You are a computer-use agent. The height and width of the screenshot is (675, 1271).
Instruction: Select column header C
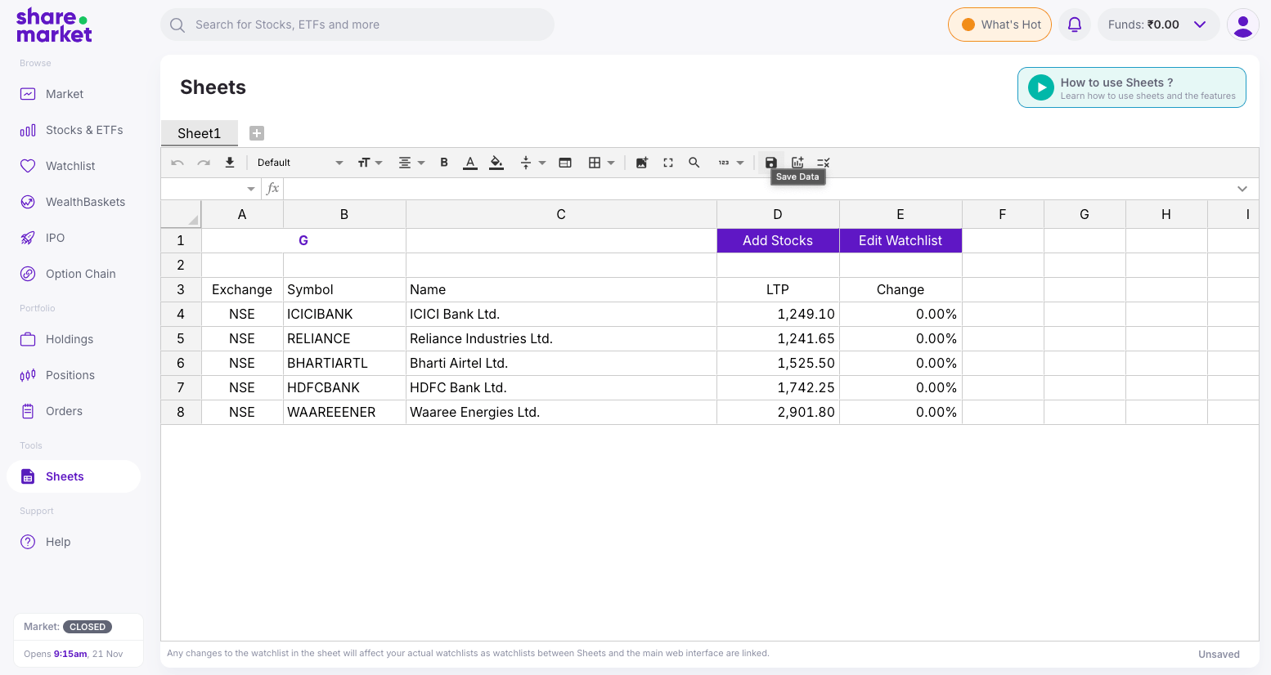(561, 214)
